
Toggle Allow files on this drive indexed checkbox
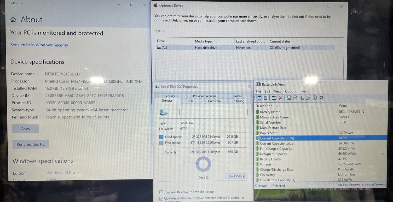coord(161,198)
